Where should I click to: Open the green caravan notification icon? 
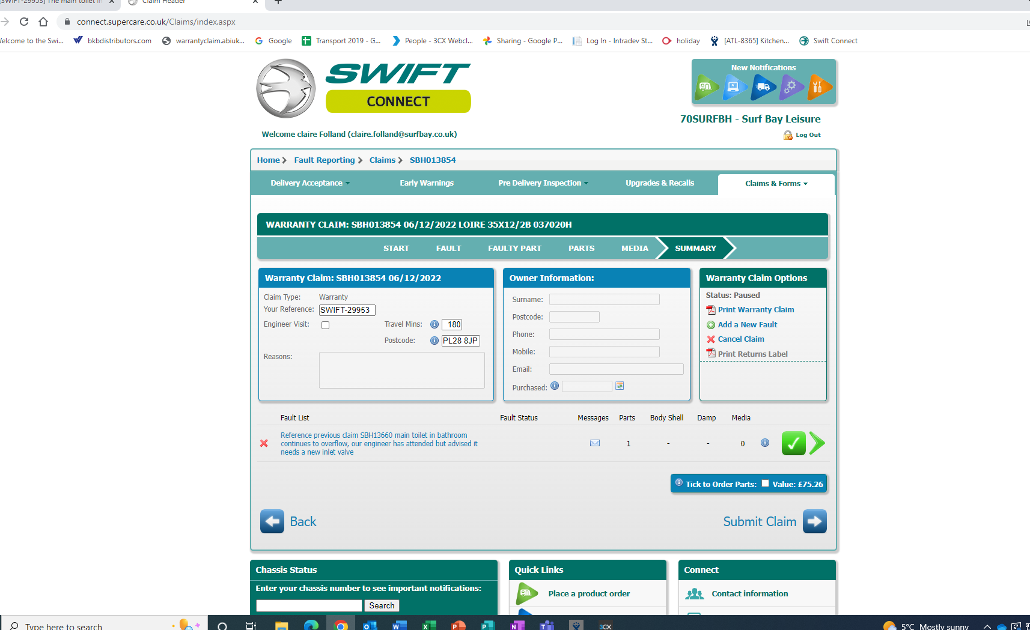pos(707,87)
